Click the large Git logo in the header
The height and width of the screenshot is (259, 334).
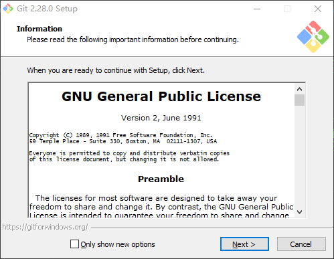(x=313, y=37)
